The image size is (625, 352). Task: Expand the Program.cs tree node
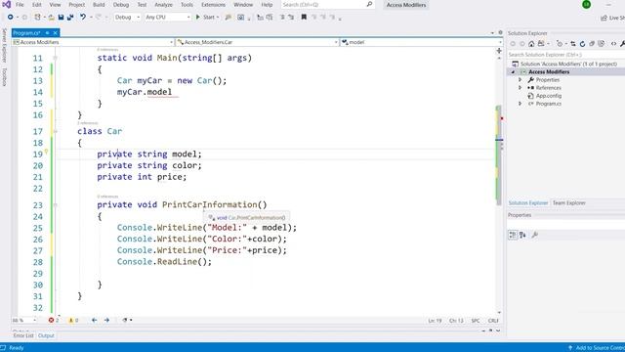point(520,104)
